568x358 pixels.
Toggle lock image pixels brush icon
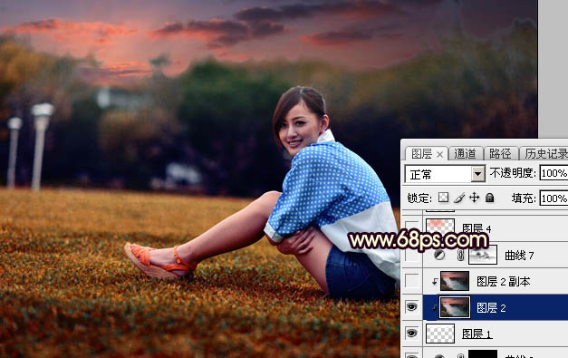click(x=459, y=198)
